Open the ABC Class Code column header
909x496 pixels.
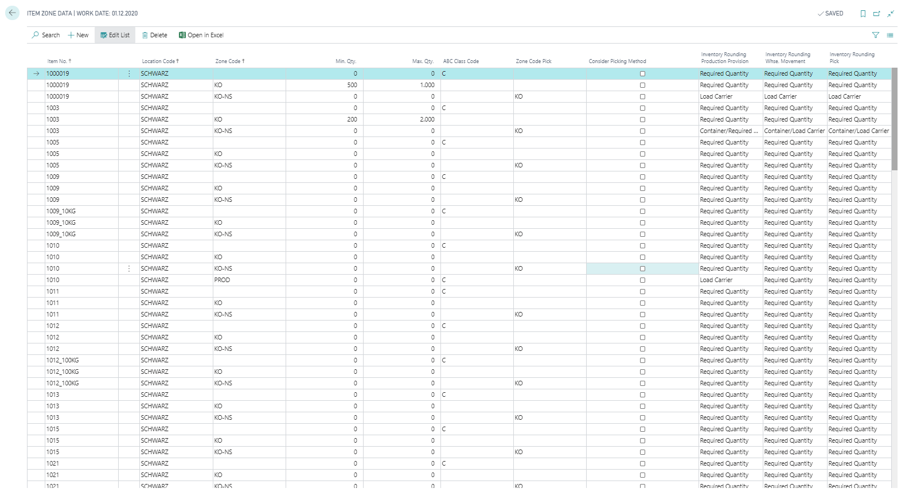tap(461, 61)
